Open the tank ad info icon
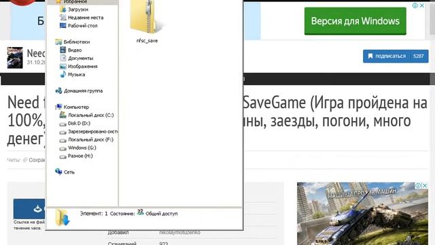435x245 pixels. tap(418, 185)
